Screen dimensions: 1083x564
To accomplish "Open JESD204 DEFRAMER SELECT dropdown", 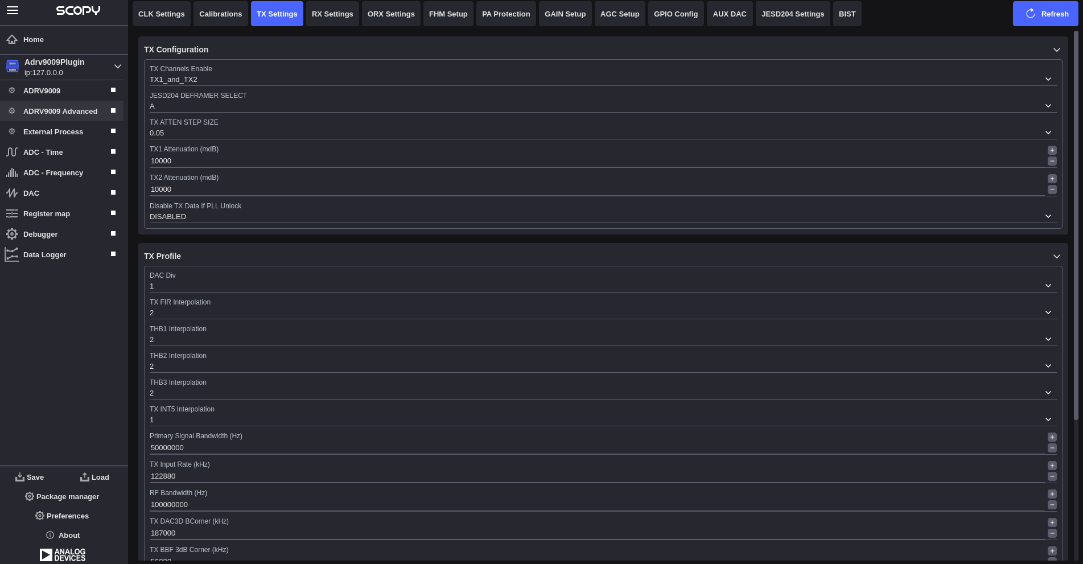I will (603, 106).
